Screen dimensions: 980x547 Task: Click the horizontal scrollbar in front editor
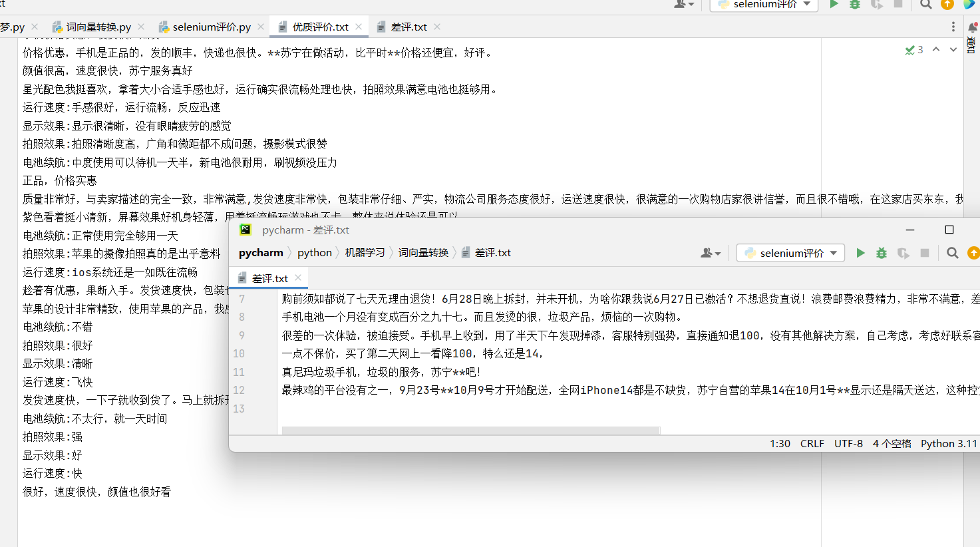[470, 431]
